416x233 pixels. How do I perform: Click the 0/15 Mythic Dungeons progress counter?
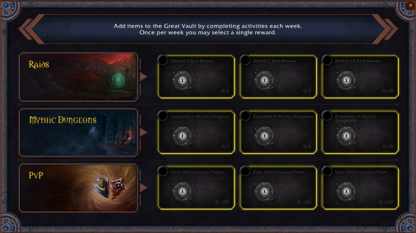[388, 146]
